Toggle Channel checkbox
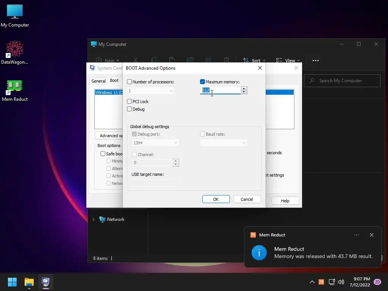Screen dimensions: 388x291 click(x=135, y=155)
